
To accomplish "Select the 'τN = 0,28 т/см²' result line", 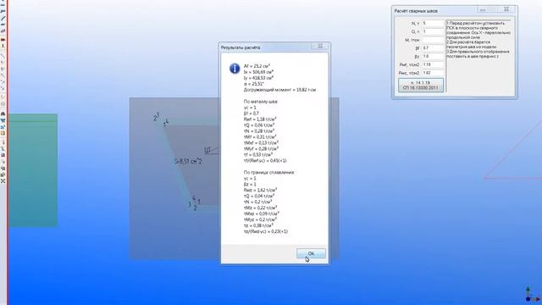I will click(259, 131).
